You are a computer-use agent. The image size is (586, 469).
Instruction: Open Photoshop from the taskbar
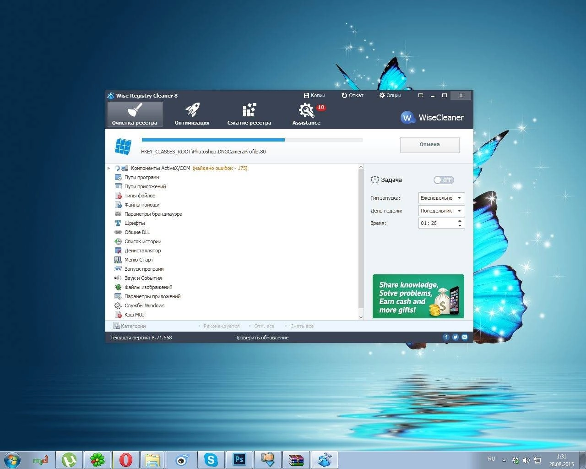[x=239, y=460]
